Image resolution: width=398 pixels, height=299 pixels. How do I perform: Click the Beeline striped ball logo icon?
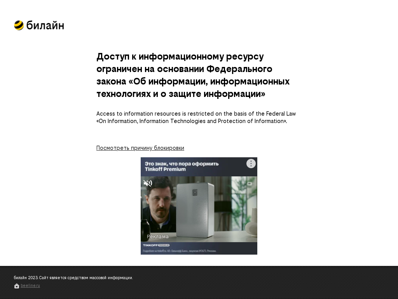click(19, 25)
